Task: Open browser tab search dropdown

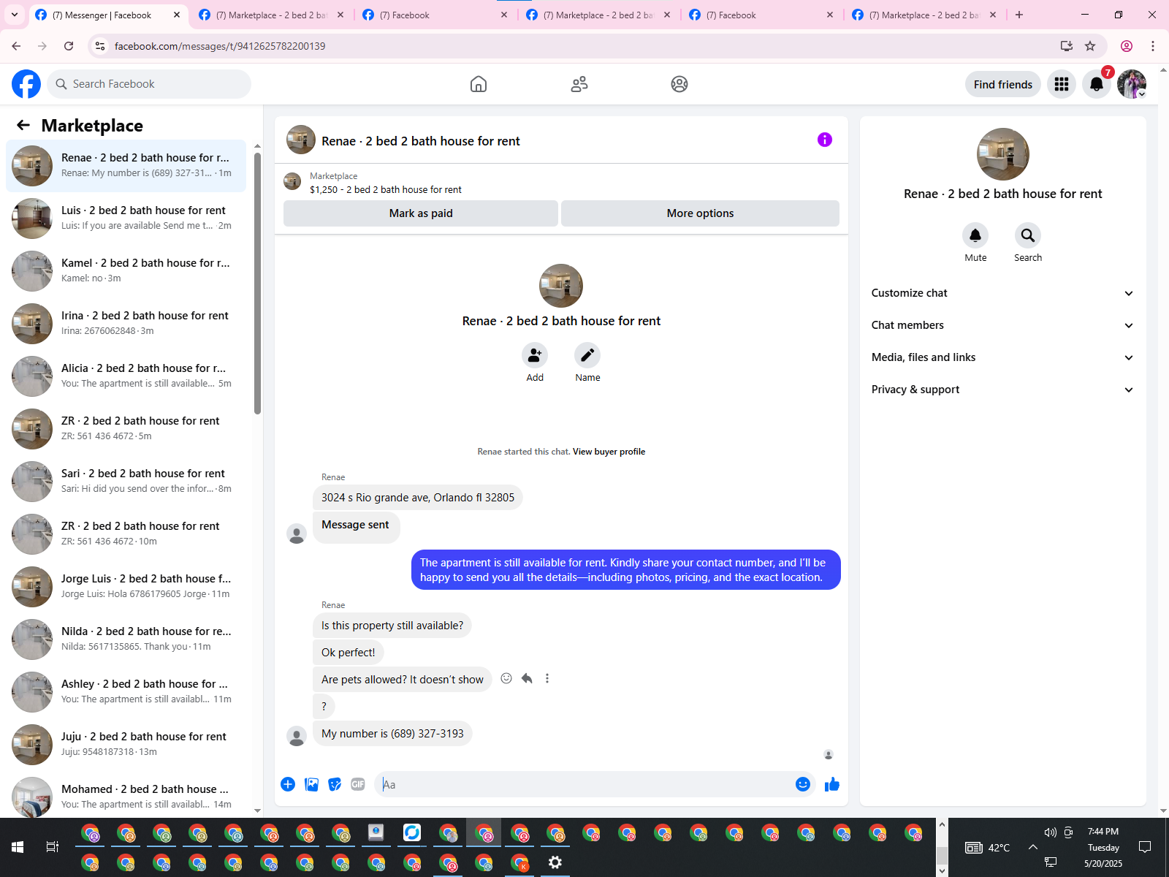Action: tap(15, 15)
